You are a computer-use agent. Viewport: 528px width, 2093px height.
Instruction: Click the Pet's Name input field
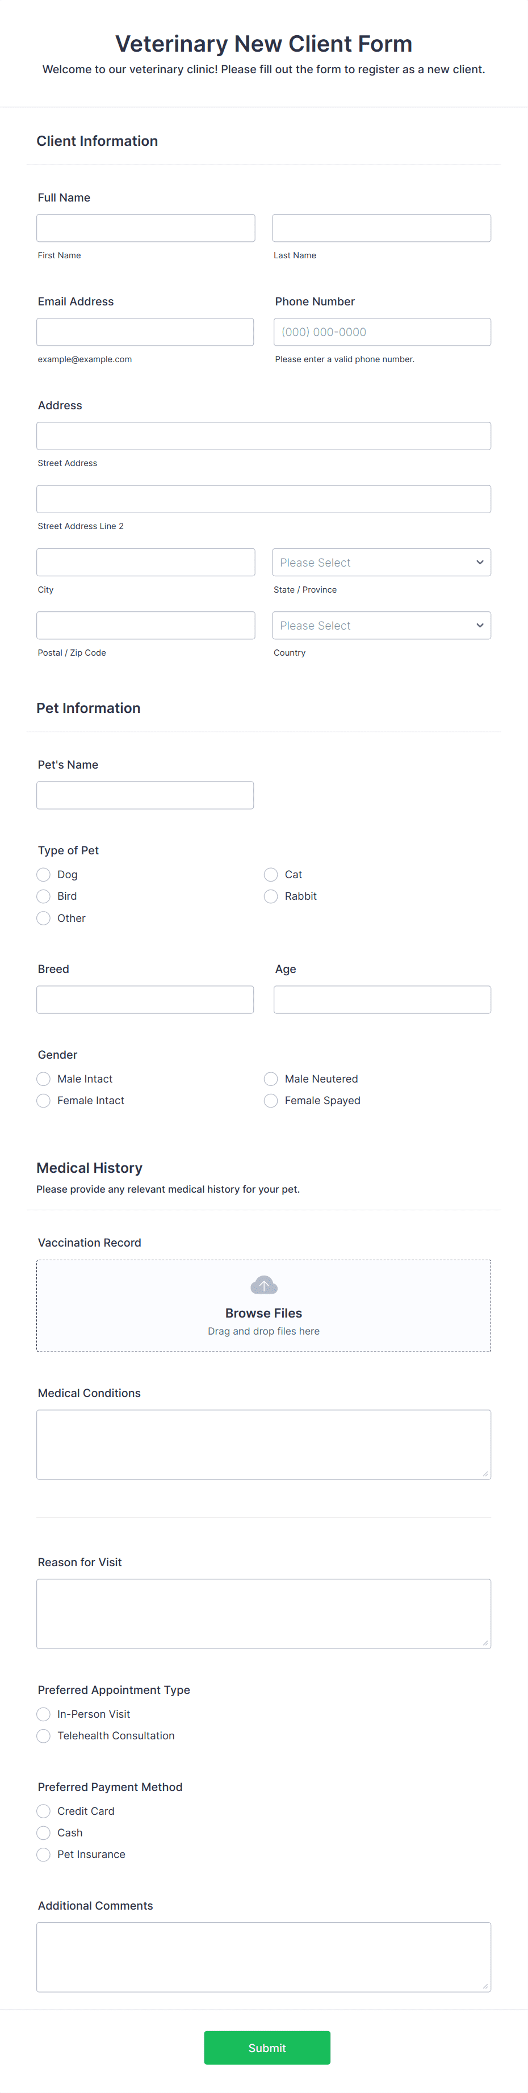[x=145, y=795]
